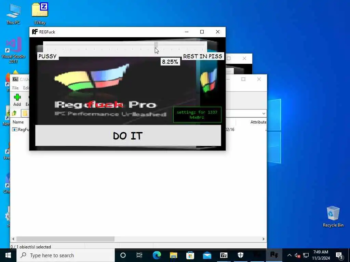Click the RF app taskbar icon
This screenshot has height=262, width=350.
pyautogui.click(x=274, y=255)
